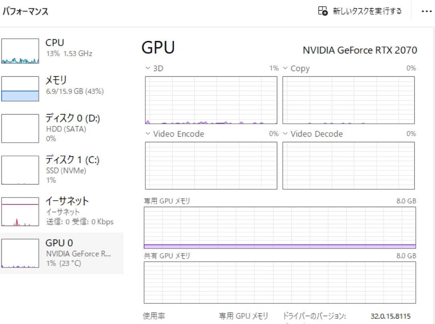This screenshot has height=324, width=435.
Task: Click the 3D engine utilization graph
Action: pyautogui.click(x=211, y=100)
